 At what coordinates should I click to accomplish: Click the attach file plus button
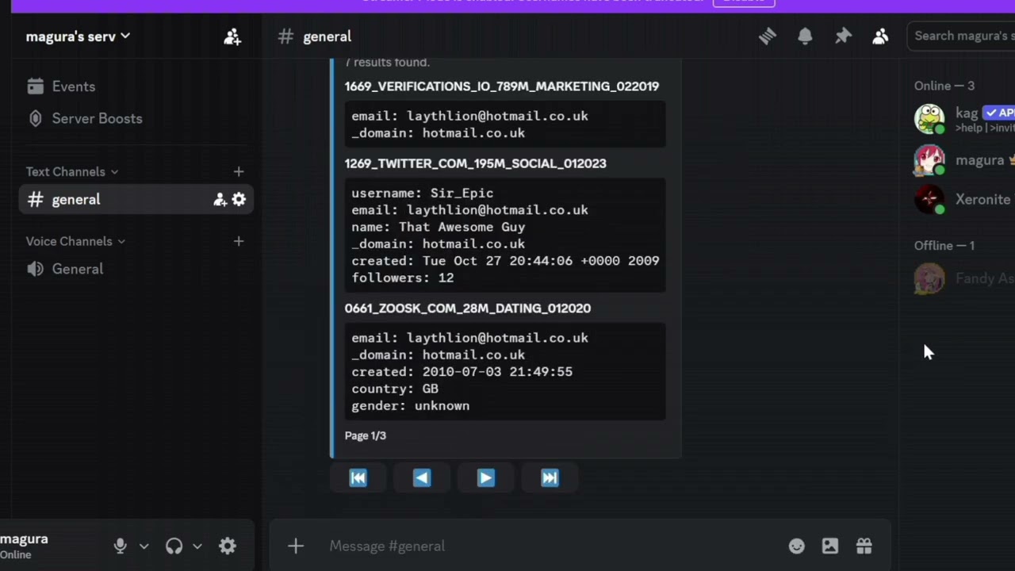click(296, 546)
